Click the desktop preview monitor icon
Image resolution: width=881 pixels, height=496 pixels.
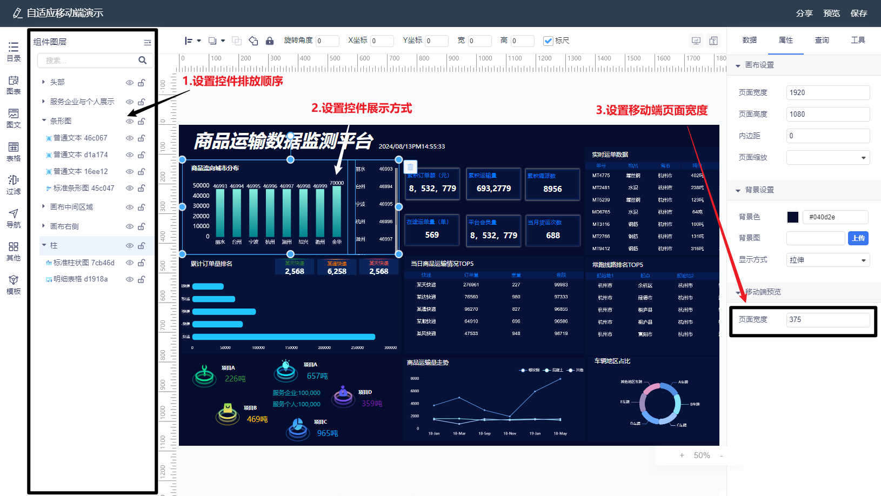click(696, 41)
